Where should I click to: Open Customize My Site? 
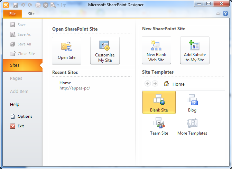(x=105, y=51)
